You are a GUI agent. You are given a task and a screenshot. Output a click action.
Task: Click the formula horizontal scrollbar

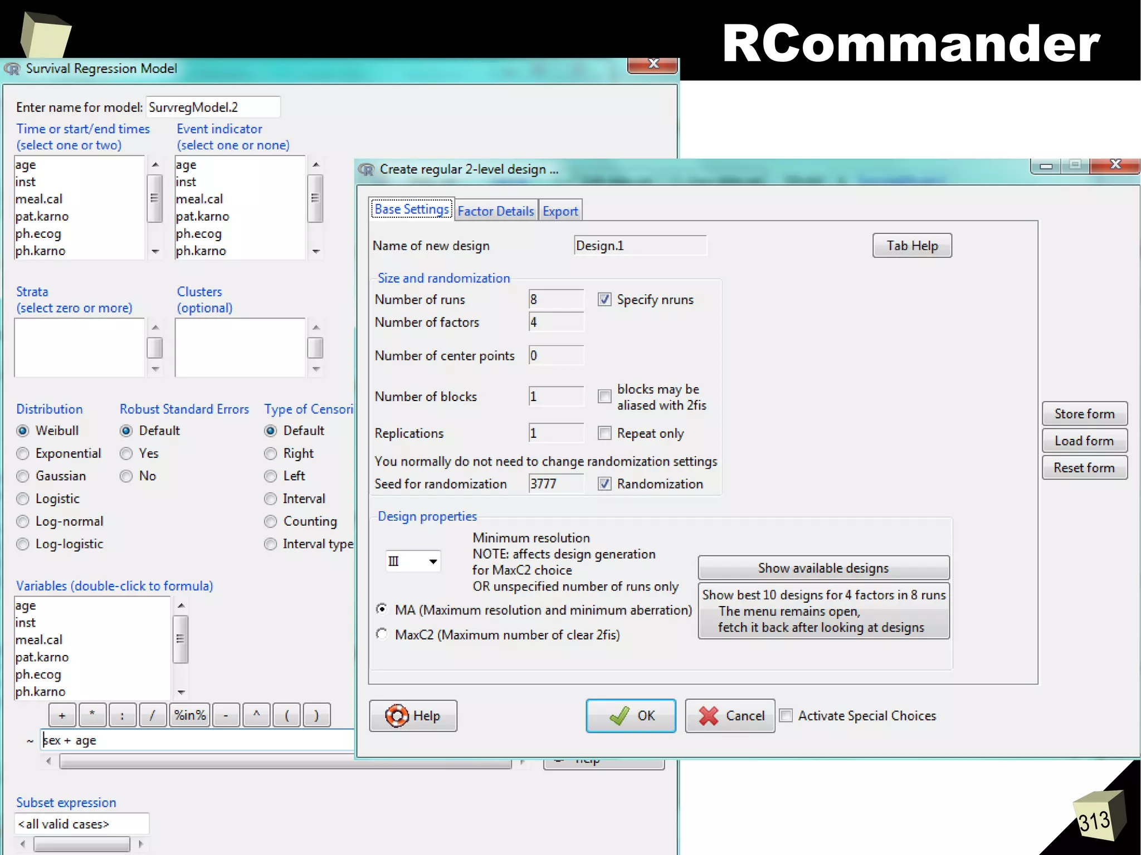[x=285, y=761]
